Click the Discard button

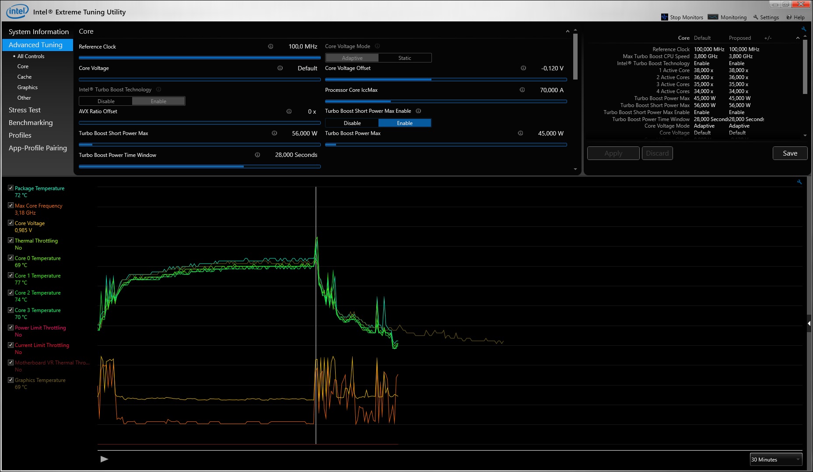(x=657, y=153)
